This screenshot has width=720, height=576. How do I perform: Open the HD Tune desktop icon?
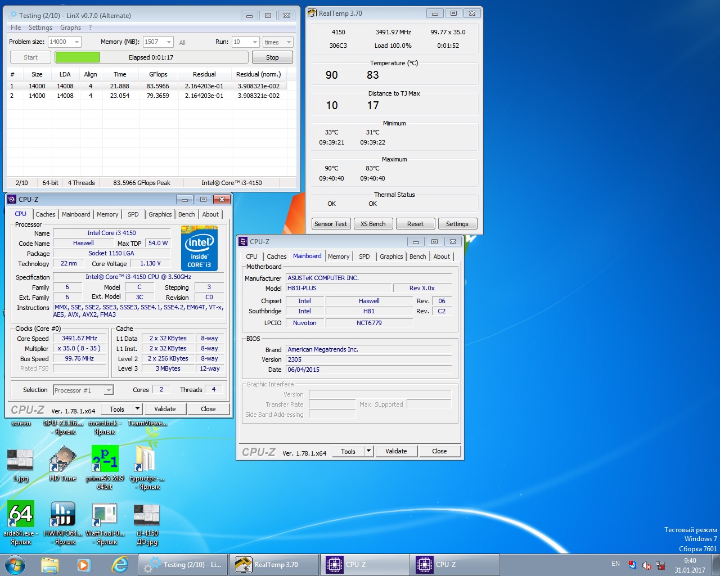[62, 460]
